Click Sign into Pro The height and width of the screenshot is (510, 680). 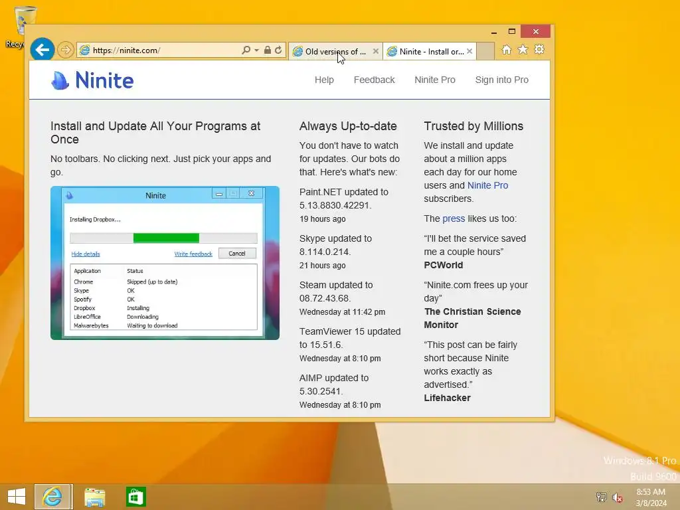[x=502, y=80]
